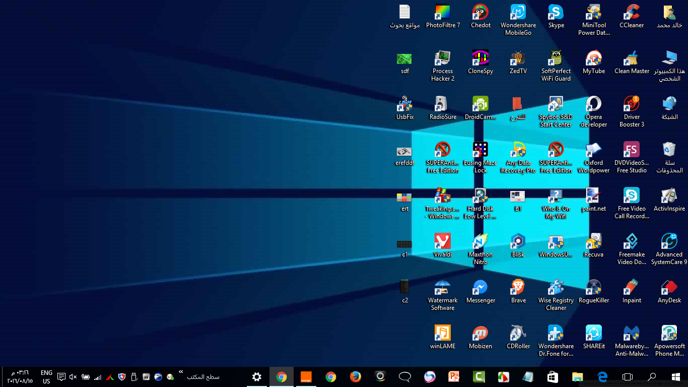688x387 pixels.
Task: Select the CDRoller desktop icon
Action: tap(518, 338)
